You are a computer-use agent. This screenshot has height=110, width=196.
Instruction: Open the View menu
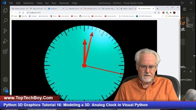click(x=40, y=3)
